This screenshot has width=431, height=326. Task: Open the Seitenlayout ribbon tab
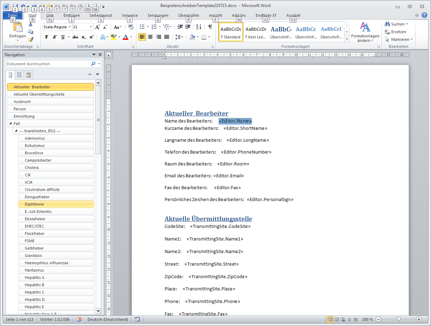click(x=101, y=15)
